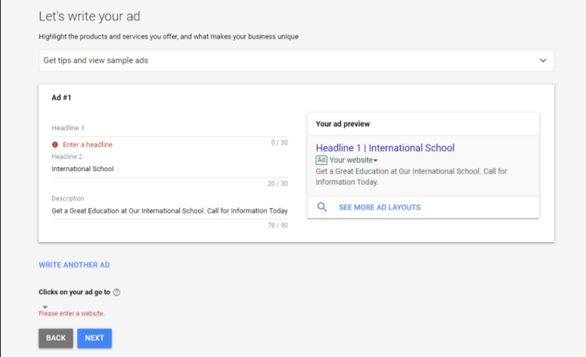Click the BACK button

56,338
